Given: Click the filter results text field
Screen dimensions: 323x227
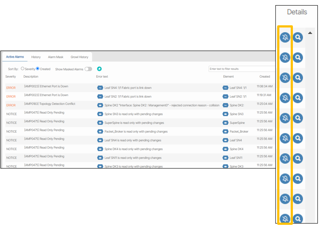Looking at the screenshot, I should (242, 69).
